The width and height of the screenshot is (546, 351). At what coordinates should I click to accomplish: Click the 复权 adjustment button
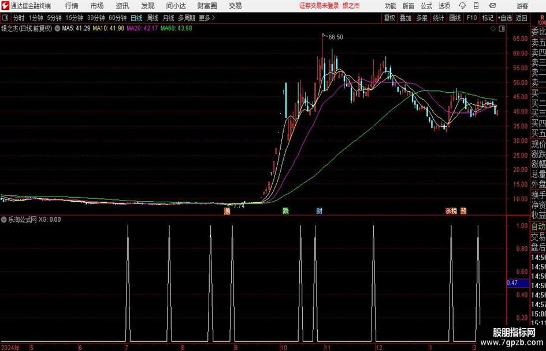(389, 18)
